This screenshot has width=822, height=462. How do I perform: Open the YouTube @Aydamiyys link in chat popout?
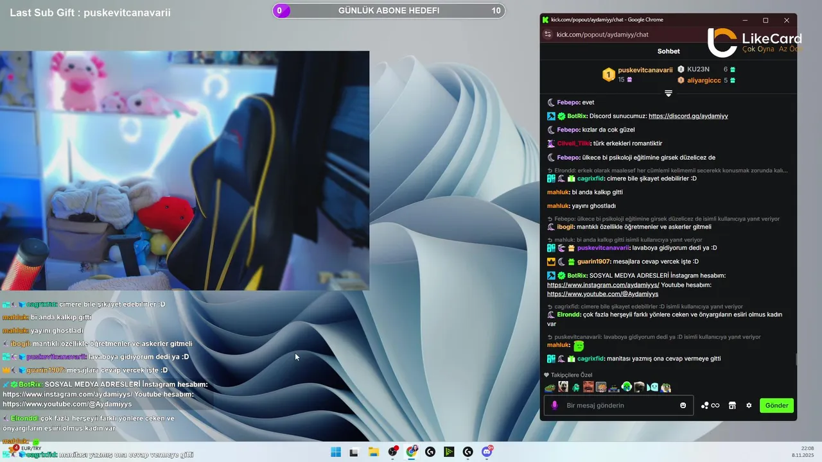[602, 294]
